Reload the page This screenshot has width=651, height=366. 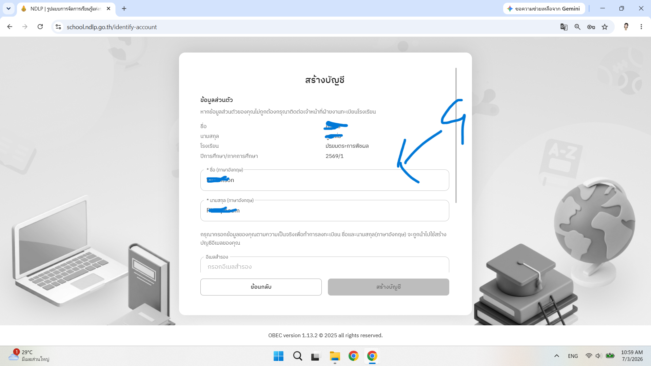pyautogui.click(x=40, y=27)
